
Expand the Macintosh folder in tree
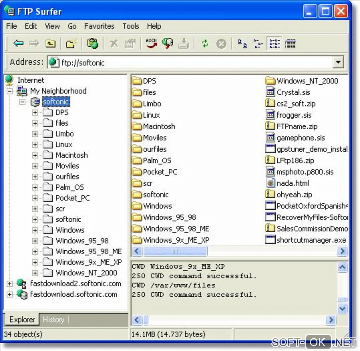[35, 155]
